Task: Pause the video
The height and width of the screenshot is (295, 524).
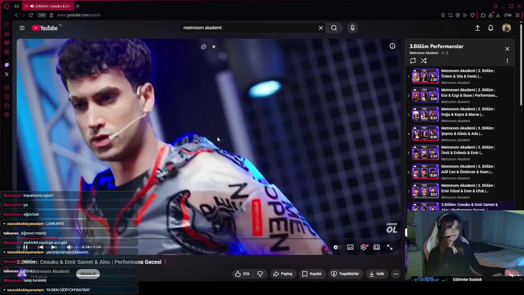Action: click(x=25, y=247)
